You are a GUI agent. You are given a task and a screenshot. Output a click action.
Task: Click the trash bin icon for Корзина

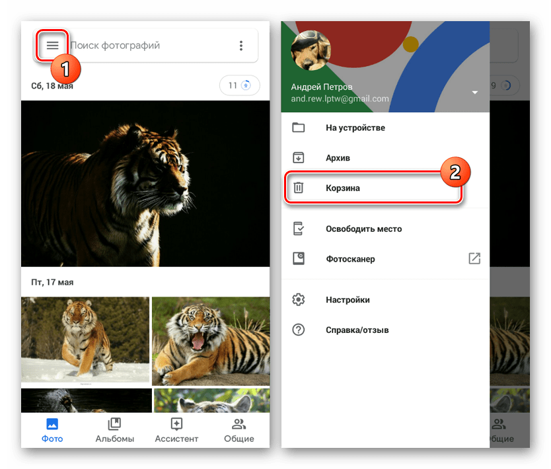click(299, 188)
